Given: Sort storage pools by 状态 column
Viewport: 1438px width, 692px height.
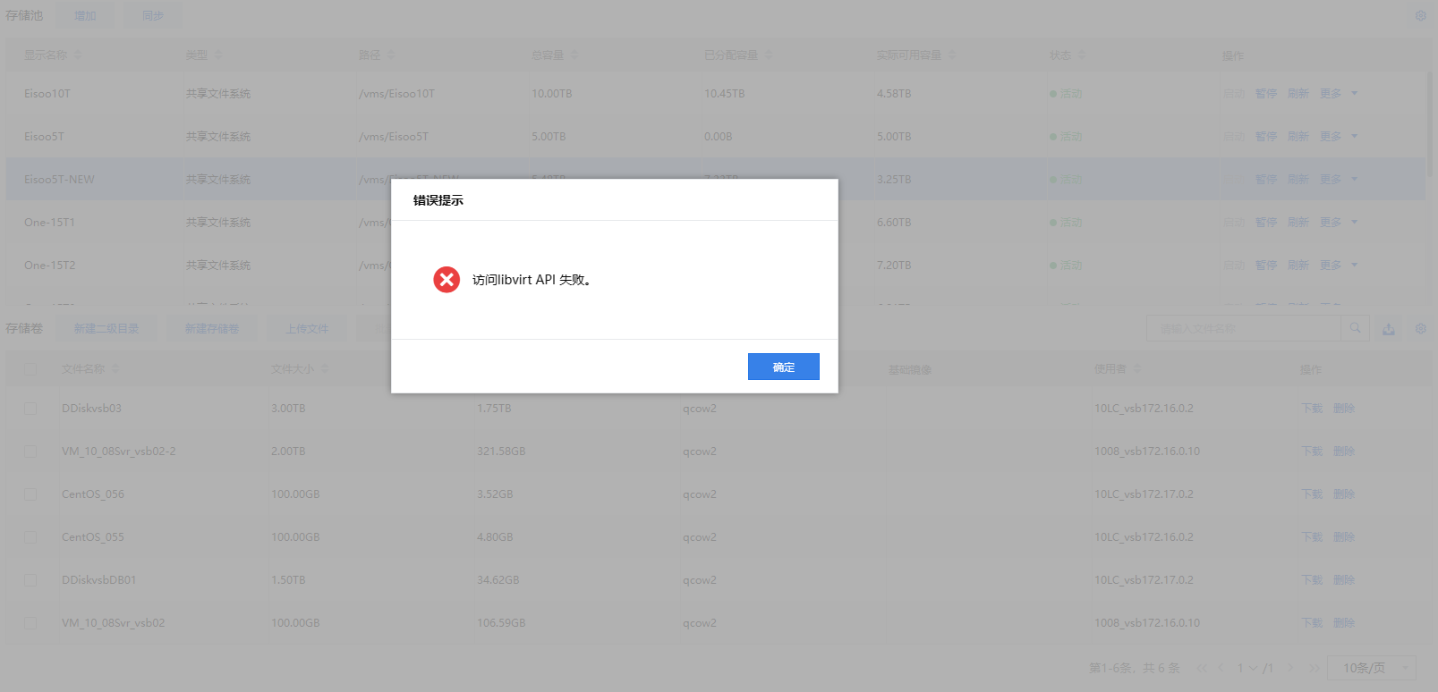Looking at the screenshot, I should [x=1082, y=55].
